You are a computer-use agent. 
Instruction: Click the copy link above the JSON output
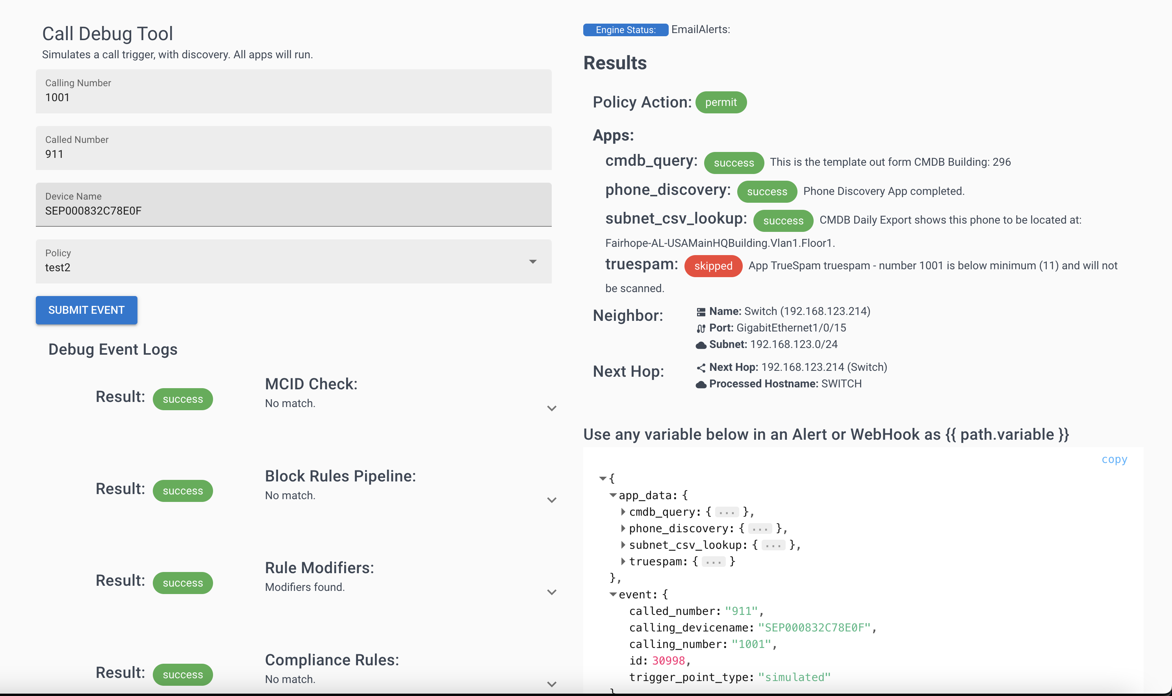click(x=1115, y=459)
